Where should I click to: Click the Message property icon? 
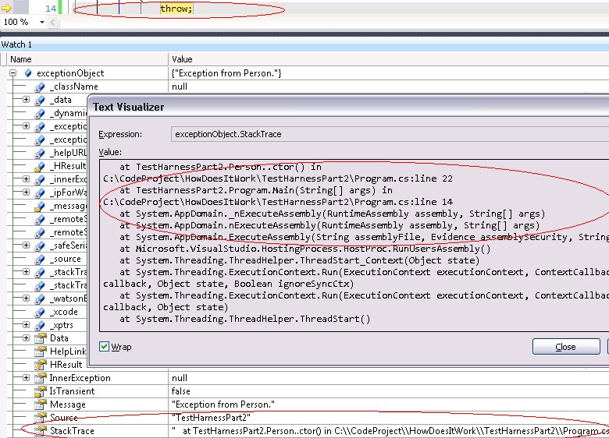click(x=41, y=404)
